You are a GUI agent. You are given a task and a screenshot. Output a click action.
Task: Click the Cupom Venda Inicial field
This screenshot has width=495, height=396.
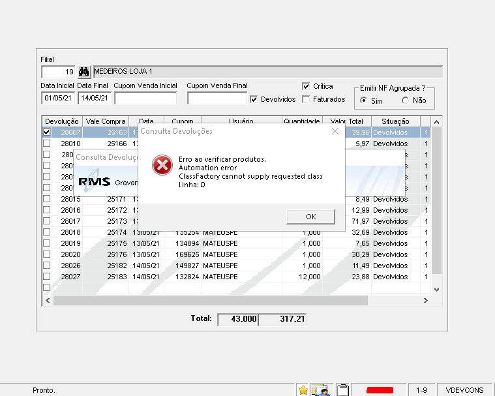click(145, 98)
